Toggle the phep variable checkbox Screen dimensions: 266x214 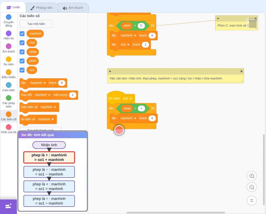pos(22,52)
